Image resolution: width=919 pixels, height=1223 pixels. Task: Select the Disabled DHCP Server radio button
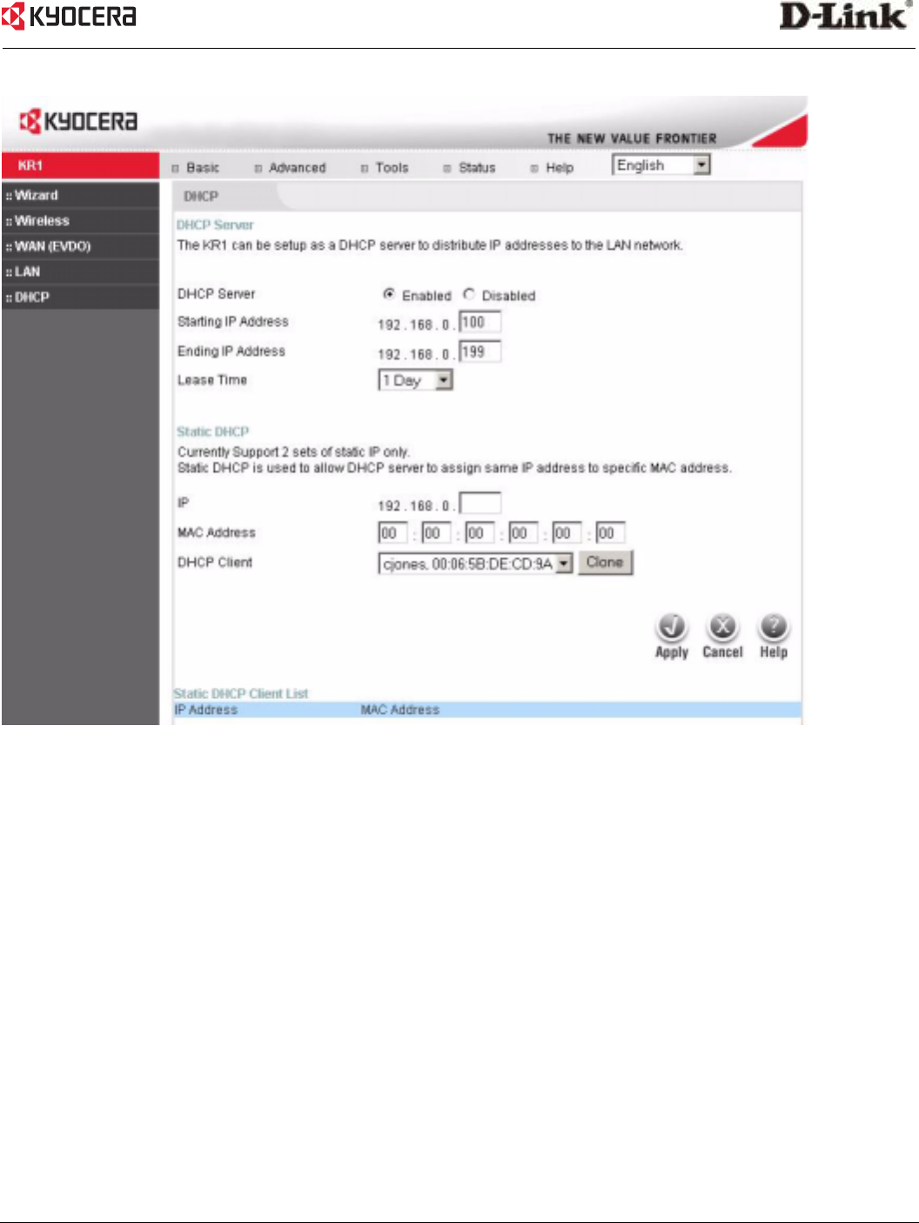[469, 294]
